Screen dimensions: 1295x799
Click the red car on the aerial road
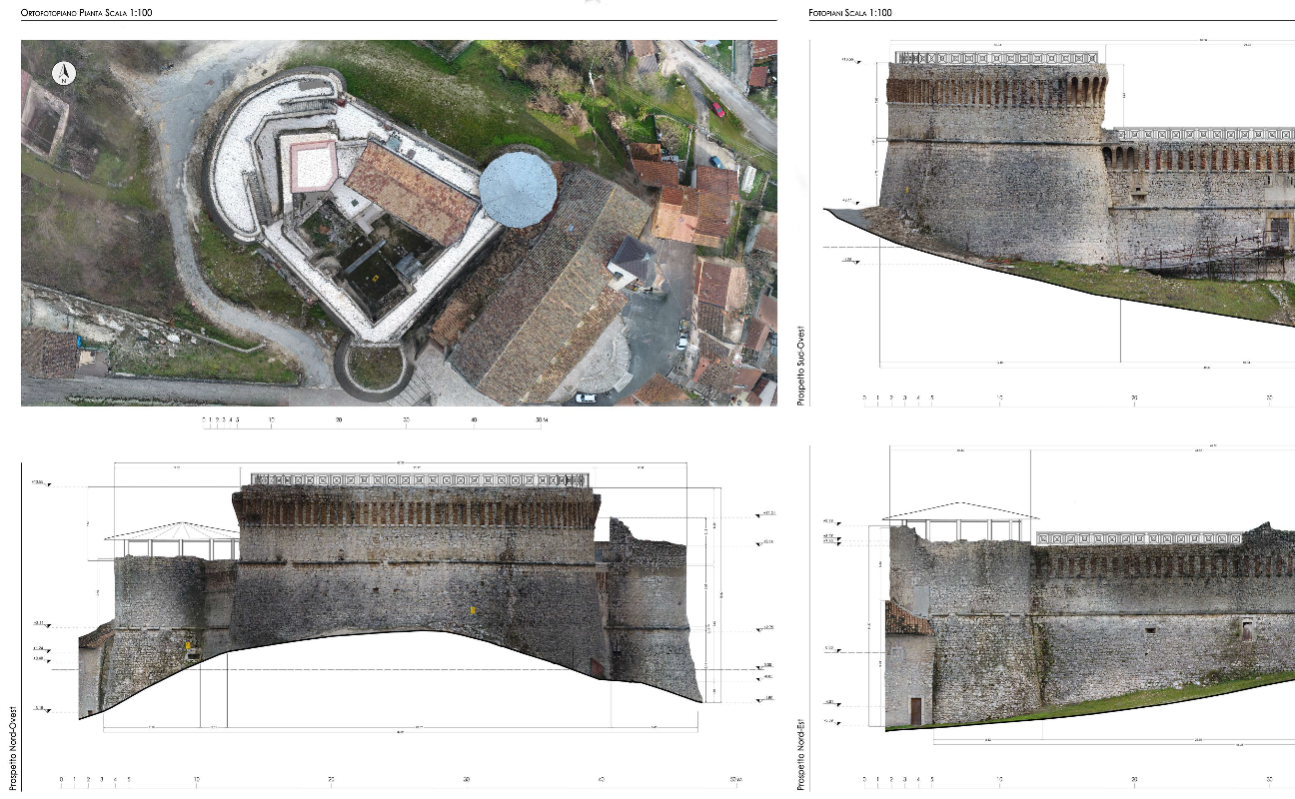pyautogui.click(x=717, y=109)
